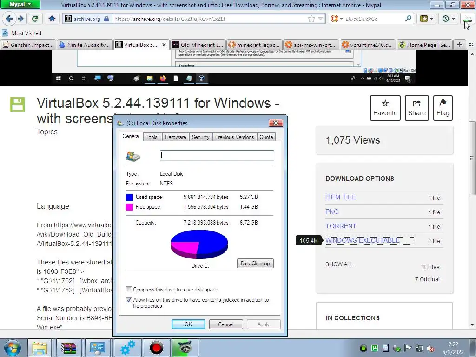Switch to the Ninite Audacity tab
This screenshot has width=476, height=357.
85,45
